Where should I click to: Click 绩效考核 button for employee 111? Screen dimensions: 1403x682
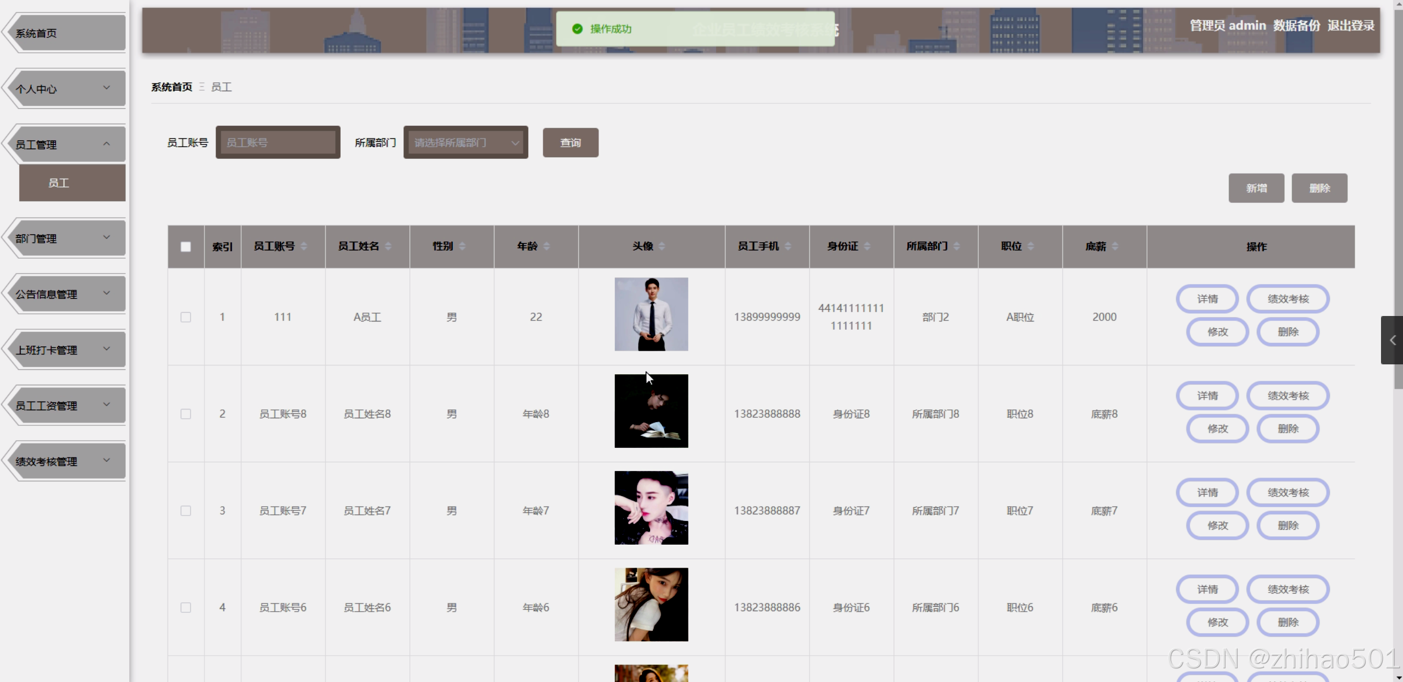[1288, 299]
